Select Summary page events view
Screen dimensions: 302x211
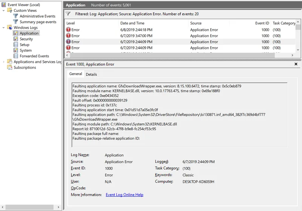(38, 22)
